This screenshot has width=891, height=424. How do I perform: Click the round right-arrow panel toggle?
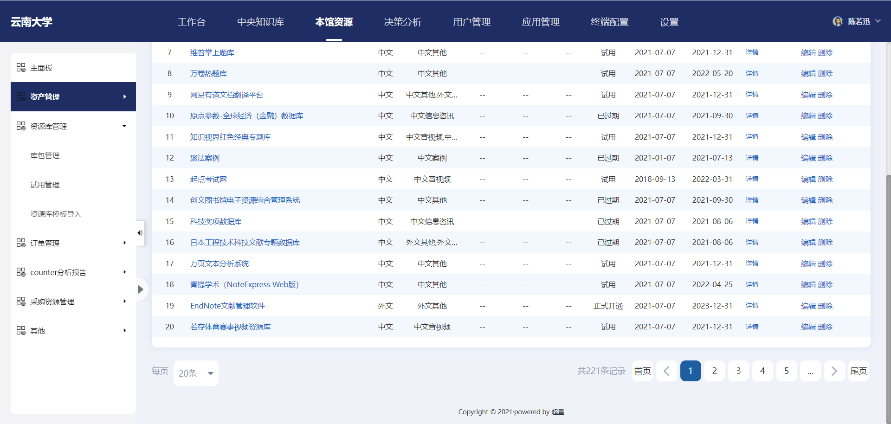pyautogui.click(x=140, y=289)
